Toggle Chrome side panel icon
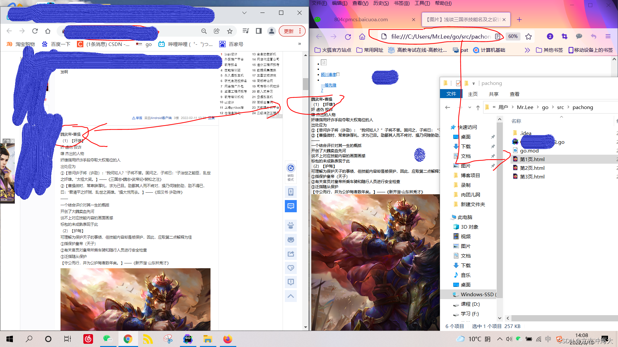This screenshot has width=618, height=347. point(258,31)
